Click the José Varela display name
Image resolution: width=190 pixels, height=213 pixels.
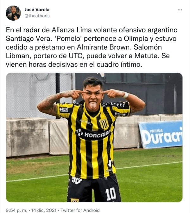(37, 10)
